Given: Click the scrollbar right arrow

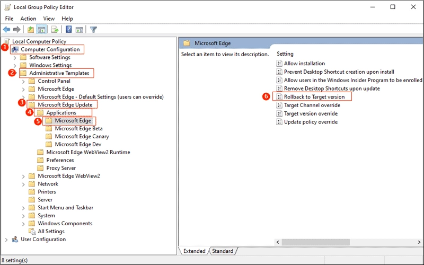Looking at the screenshot, I should [419, 242].
